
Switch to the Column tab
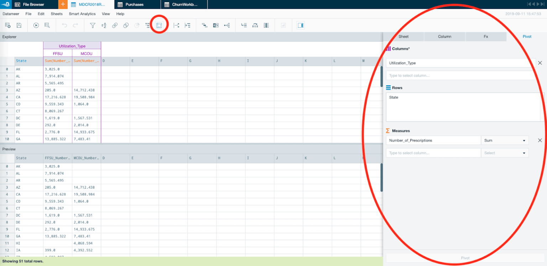point(444,37)
